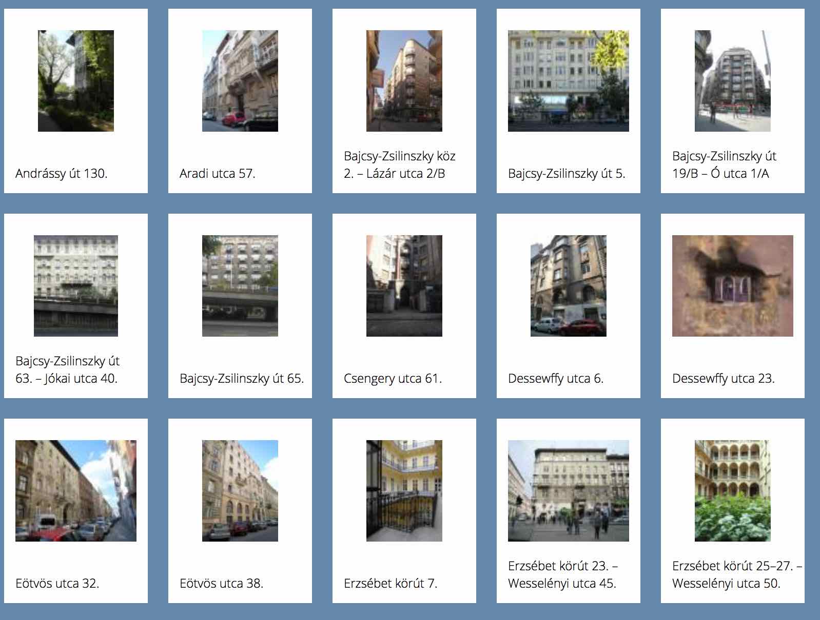
Task: Click the Eötvös utca 38. caption
Action: point(222,584)
